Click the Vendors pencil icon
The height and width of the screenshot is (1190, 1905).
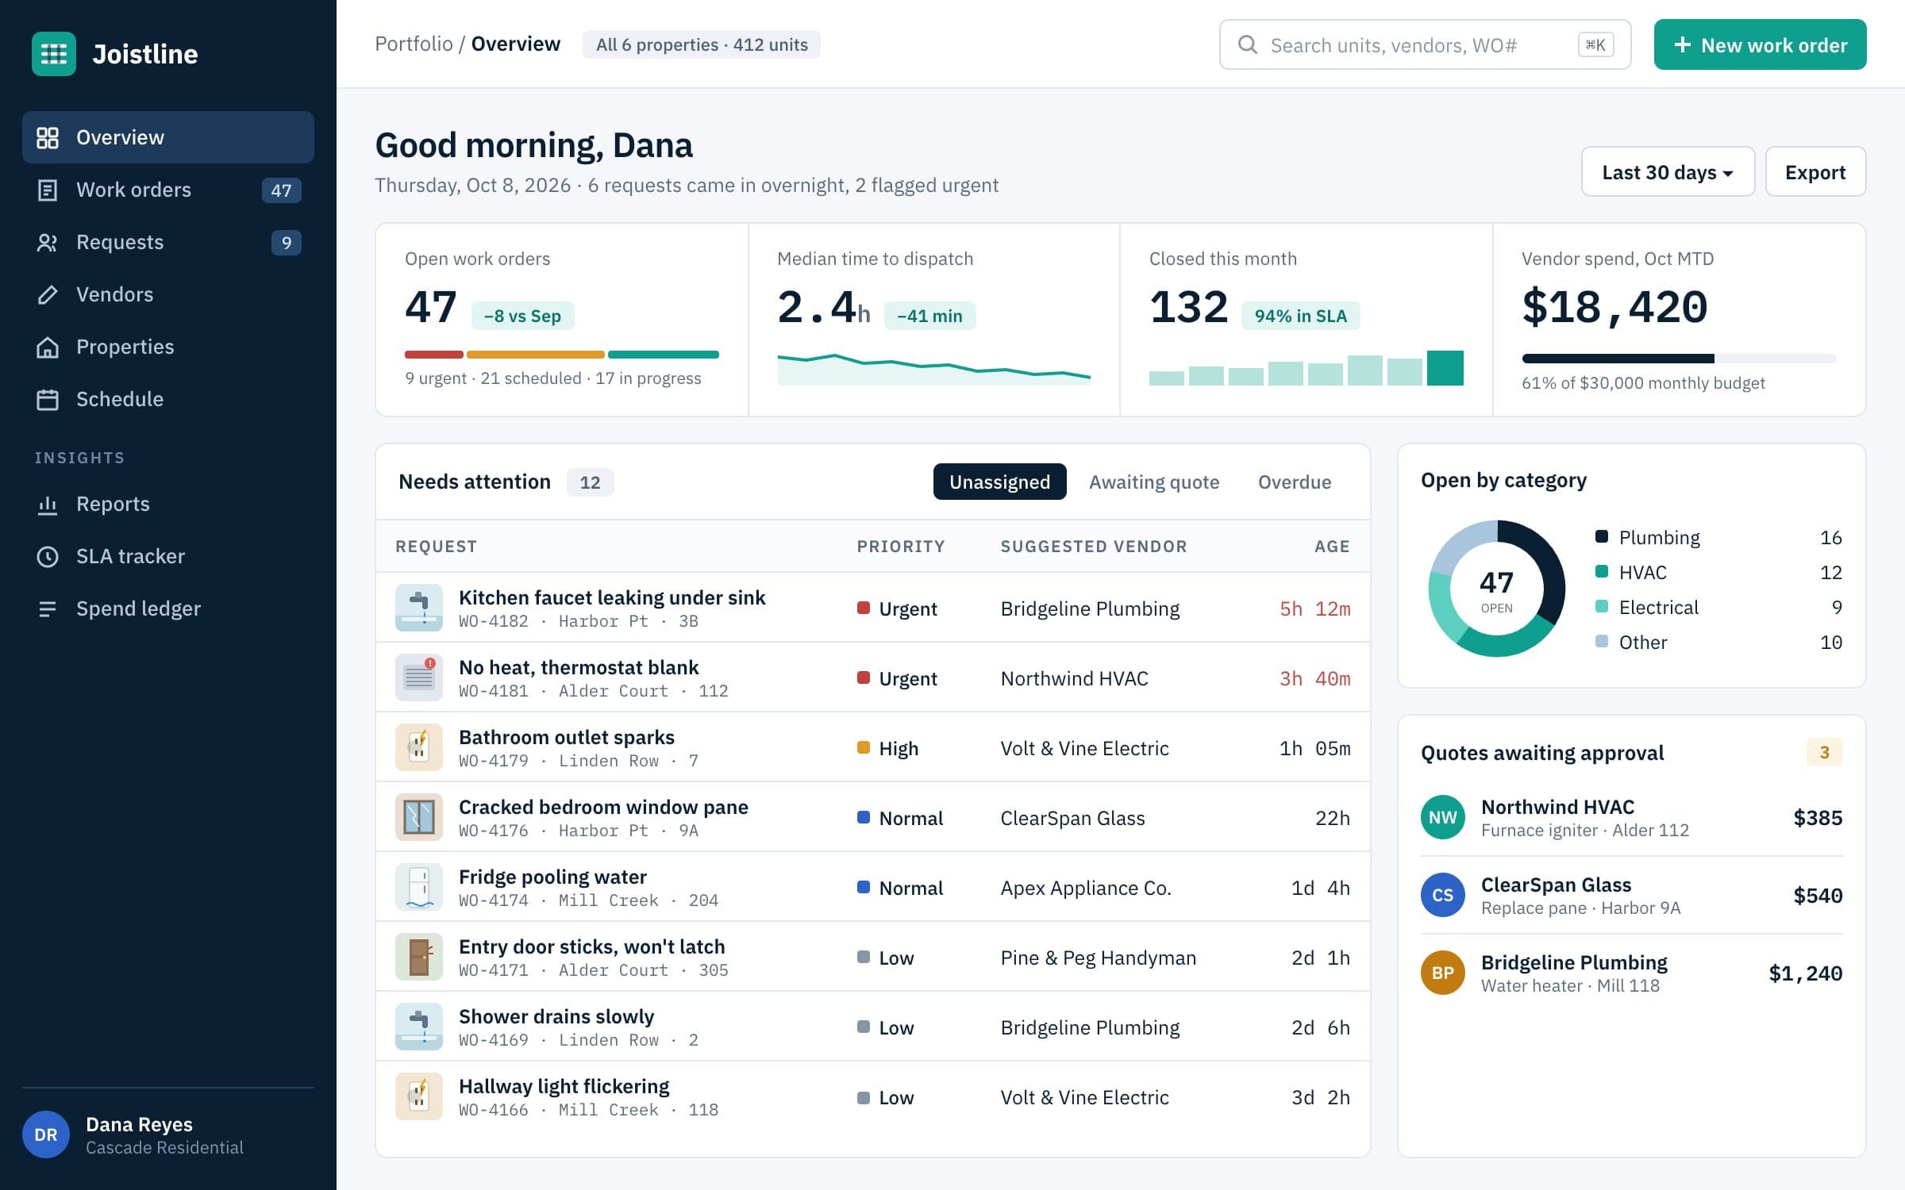click(x=48, y=294)
